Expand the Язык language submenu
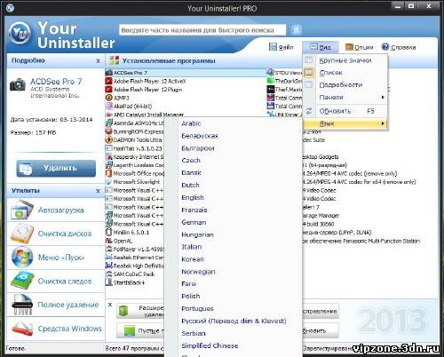 pos(345,123)
